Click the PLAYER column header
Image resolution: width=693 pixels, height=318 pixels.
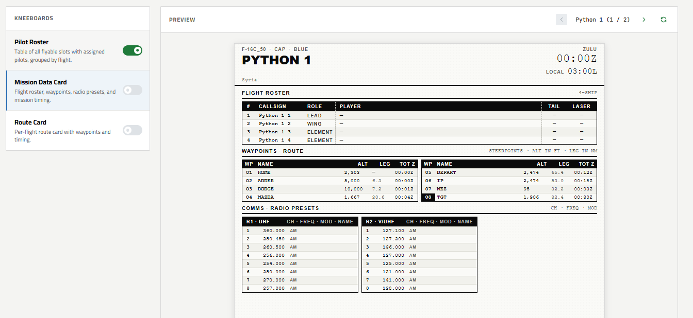[350, 107]
